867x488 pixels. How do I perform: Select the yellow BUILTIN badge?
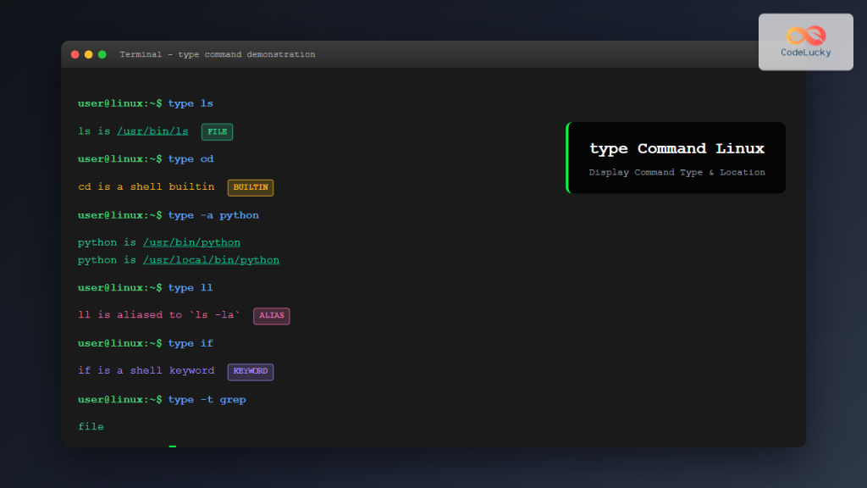(x=250, y=187)
